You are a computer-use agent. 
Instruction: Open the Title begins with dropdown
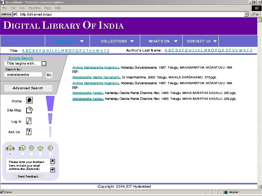pos(44,64)
